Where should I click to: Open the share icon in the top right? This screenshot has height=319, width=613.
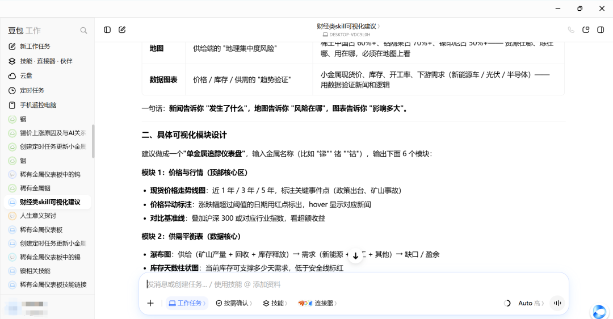[586, 30]
